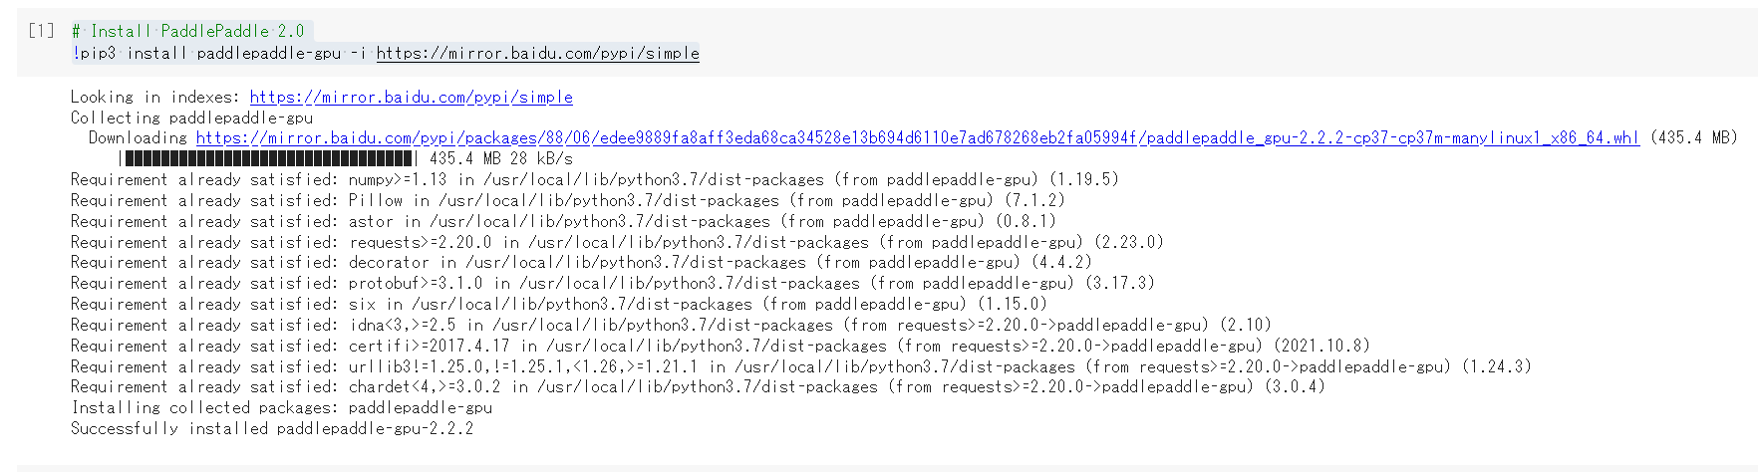Click the astor requirement output line
The image size is (1758, 472).
tap(563, 222)
